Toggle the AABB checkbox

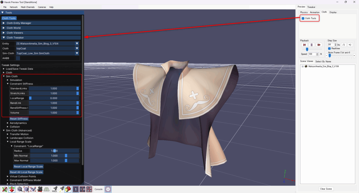pyautogui.click(x=18, y=58)
